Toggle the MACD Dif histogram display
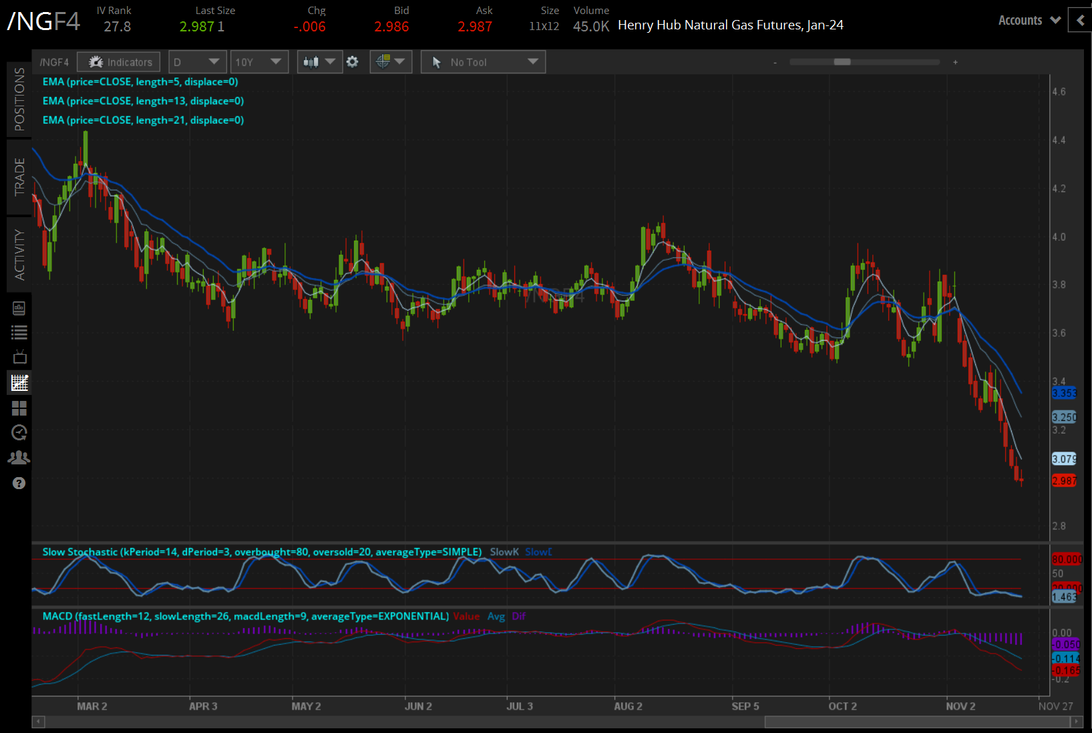 point(519,616)
